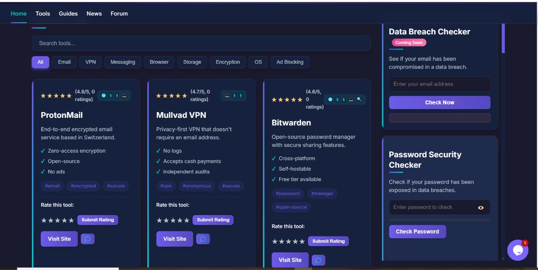Select the All filter chip
This screenshot has height=270, width=538.
pyautogui.click(x=40, y=62)
